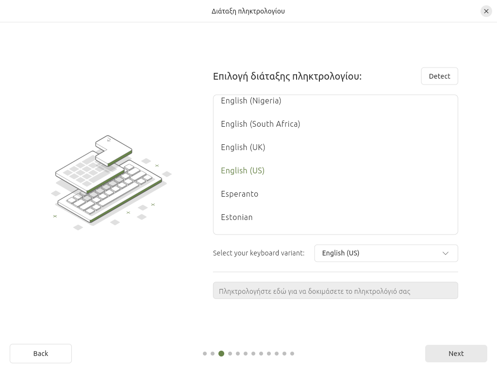Open the English (US) keyboard variant combo box
The height and width of the screenshot is (373, 497).
click(x=386, y=253)
